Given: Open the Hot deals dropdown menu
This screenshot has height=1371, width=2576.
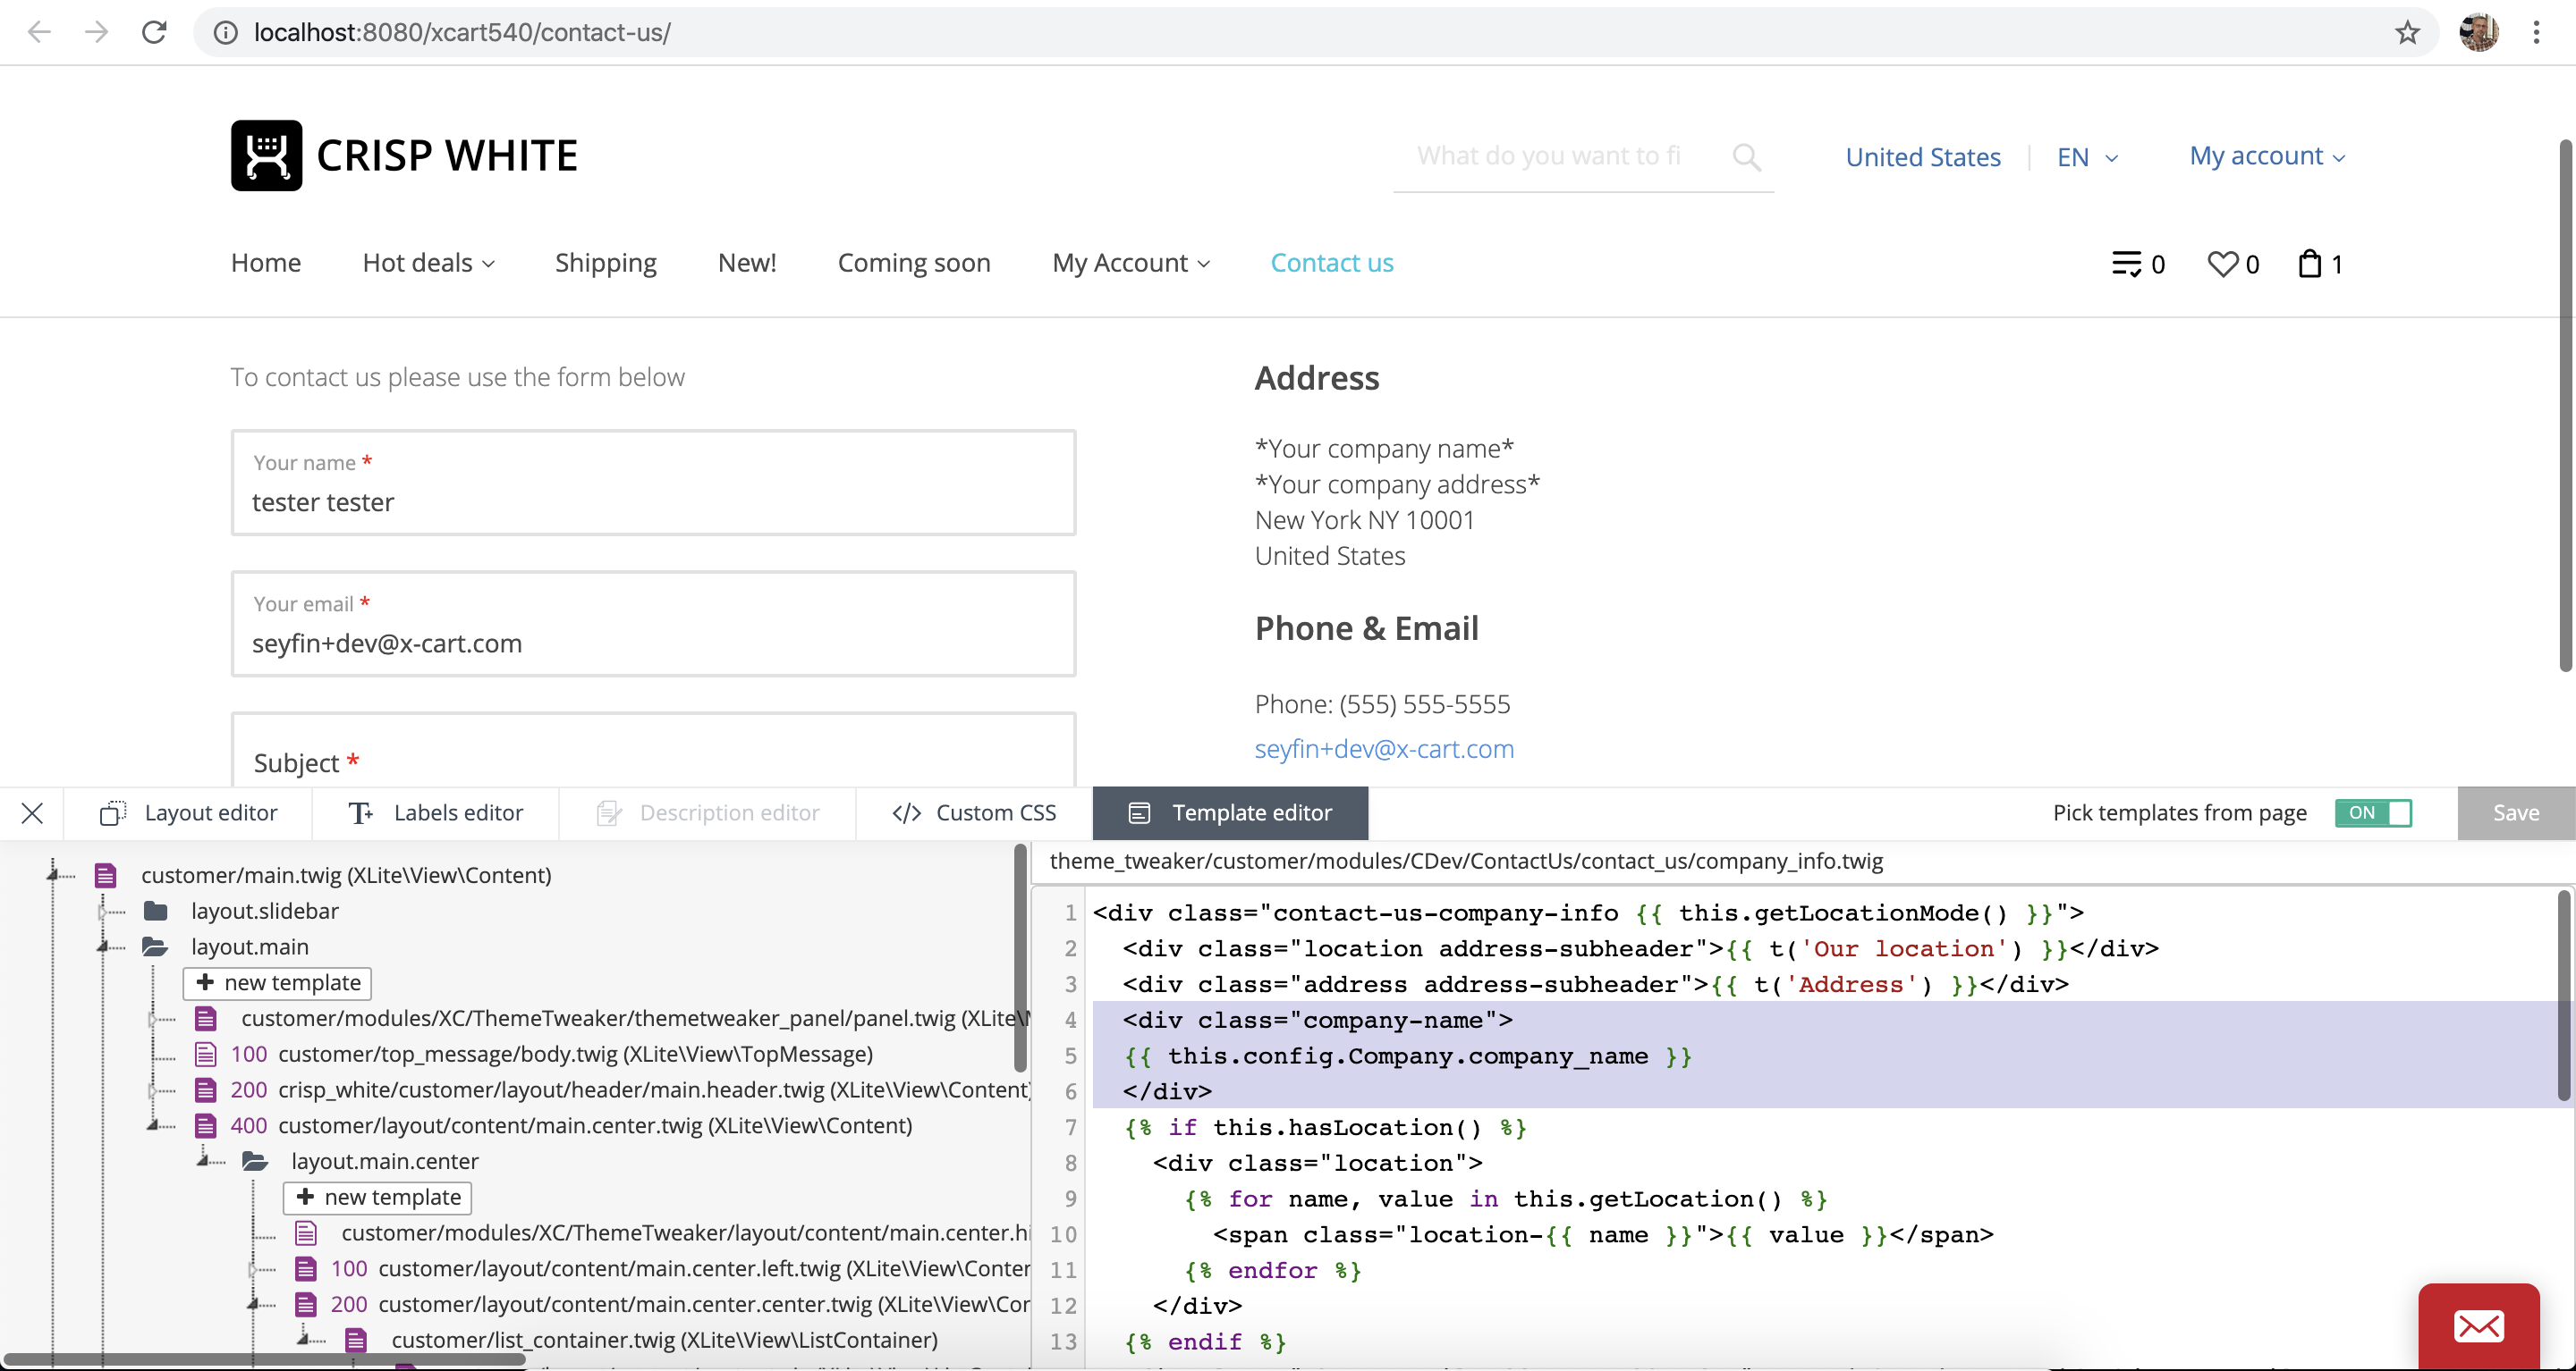Looking at the screenshot, I should click(x=428, y=263).
